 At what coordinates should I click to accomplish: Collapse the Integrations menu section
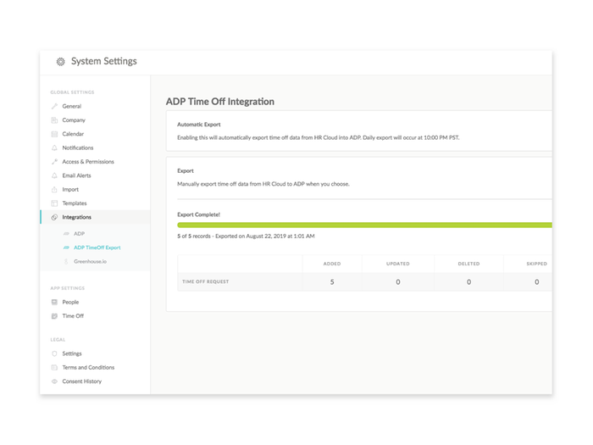[x=95, y=217]
